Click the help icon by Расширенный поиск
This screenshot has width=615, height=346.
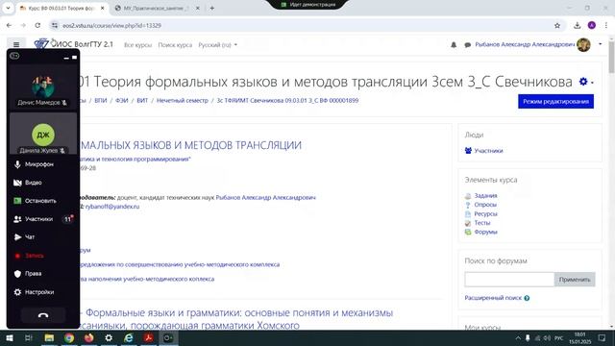point(527,298)
